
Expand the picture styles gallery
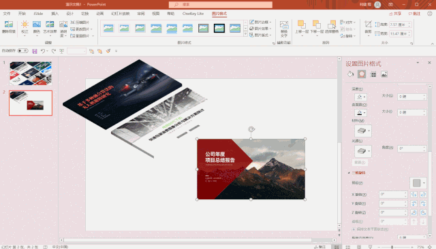click(x=245, y=35)
